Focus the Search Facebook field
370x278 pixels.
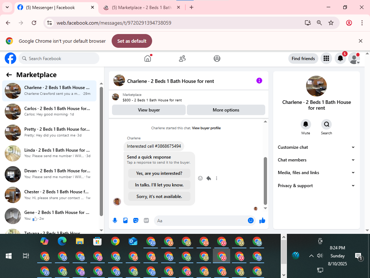(x=59, y=58)
